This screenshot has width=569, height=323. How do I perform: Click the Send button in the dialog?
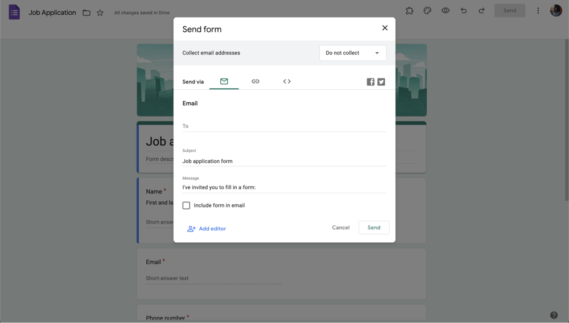point(374,227)
